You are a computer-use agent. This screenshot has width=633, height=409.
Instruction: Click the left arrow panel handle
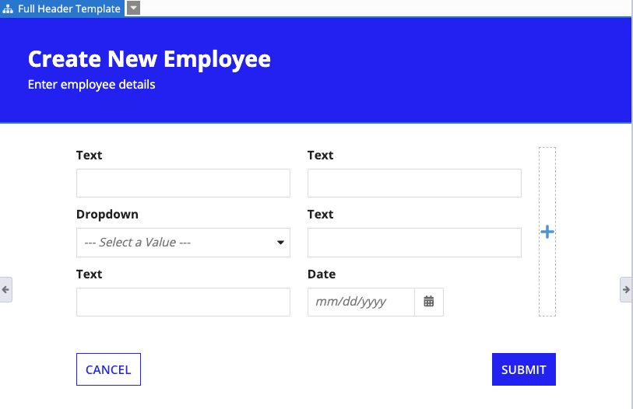(5, 289)
